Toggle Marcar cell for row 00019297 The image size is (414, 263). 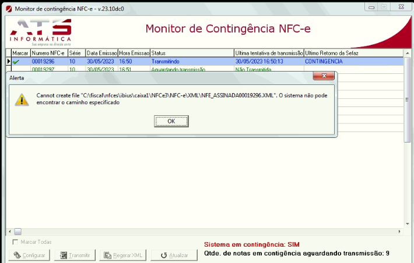(21, 69)
